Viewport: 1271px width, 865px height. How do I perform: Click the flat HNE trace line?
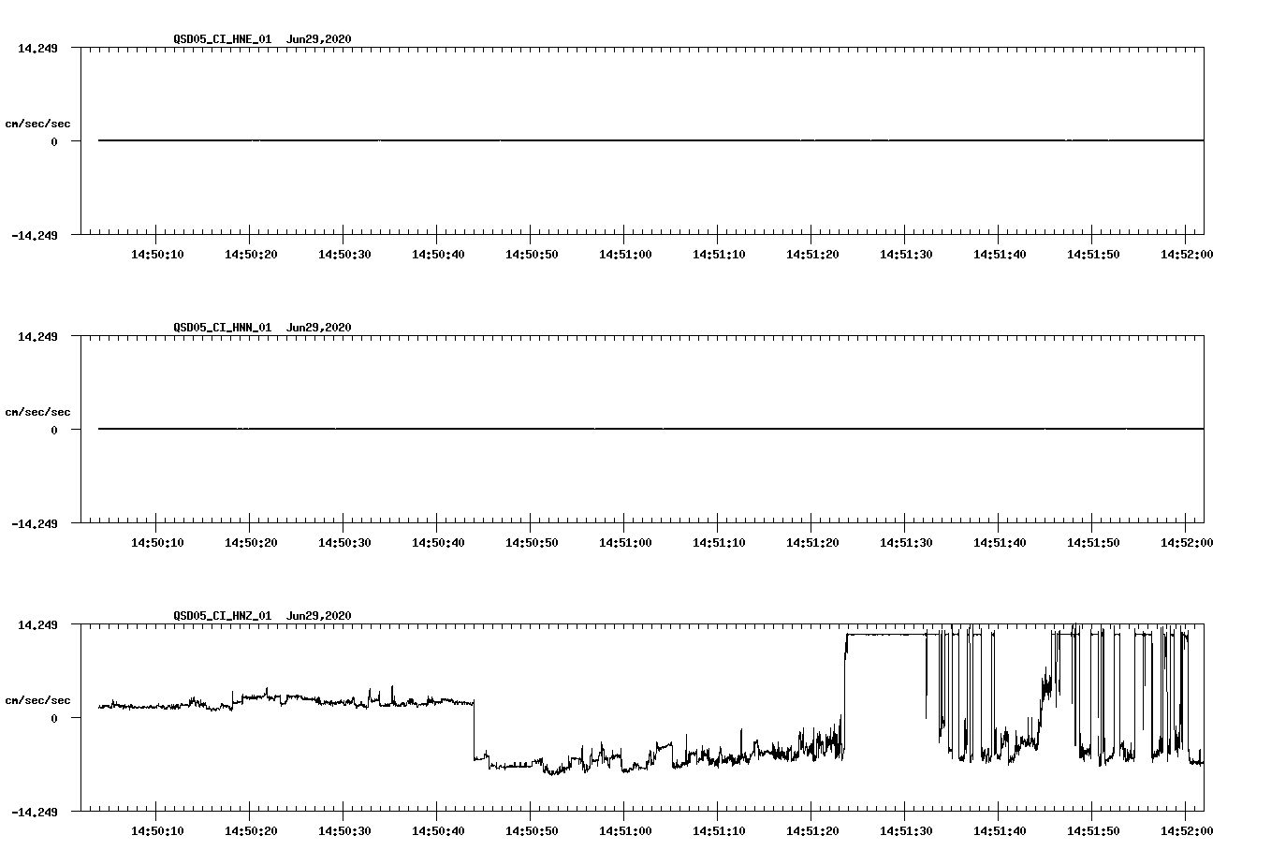point(650,140)
